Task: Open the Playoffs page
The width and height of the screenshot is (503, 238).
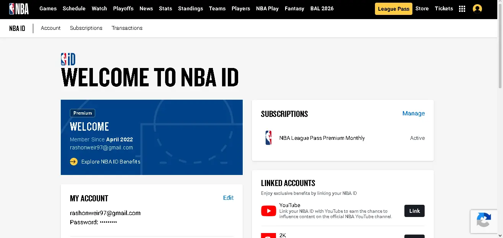Action: 123,8
